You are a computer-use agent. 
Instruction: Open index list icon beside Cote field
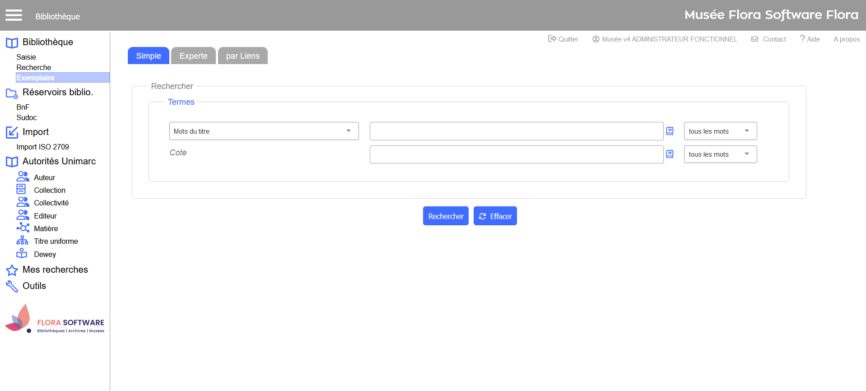tap(670, 154)
